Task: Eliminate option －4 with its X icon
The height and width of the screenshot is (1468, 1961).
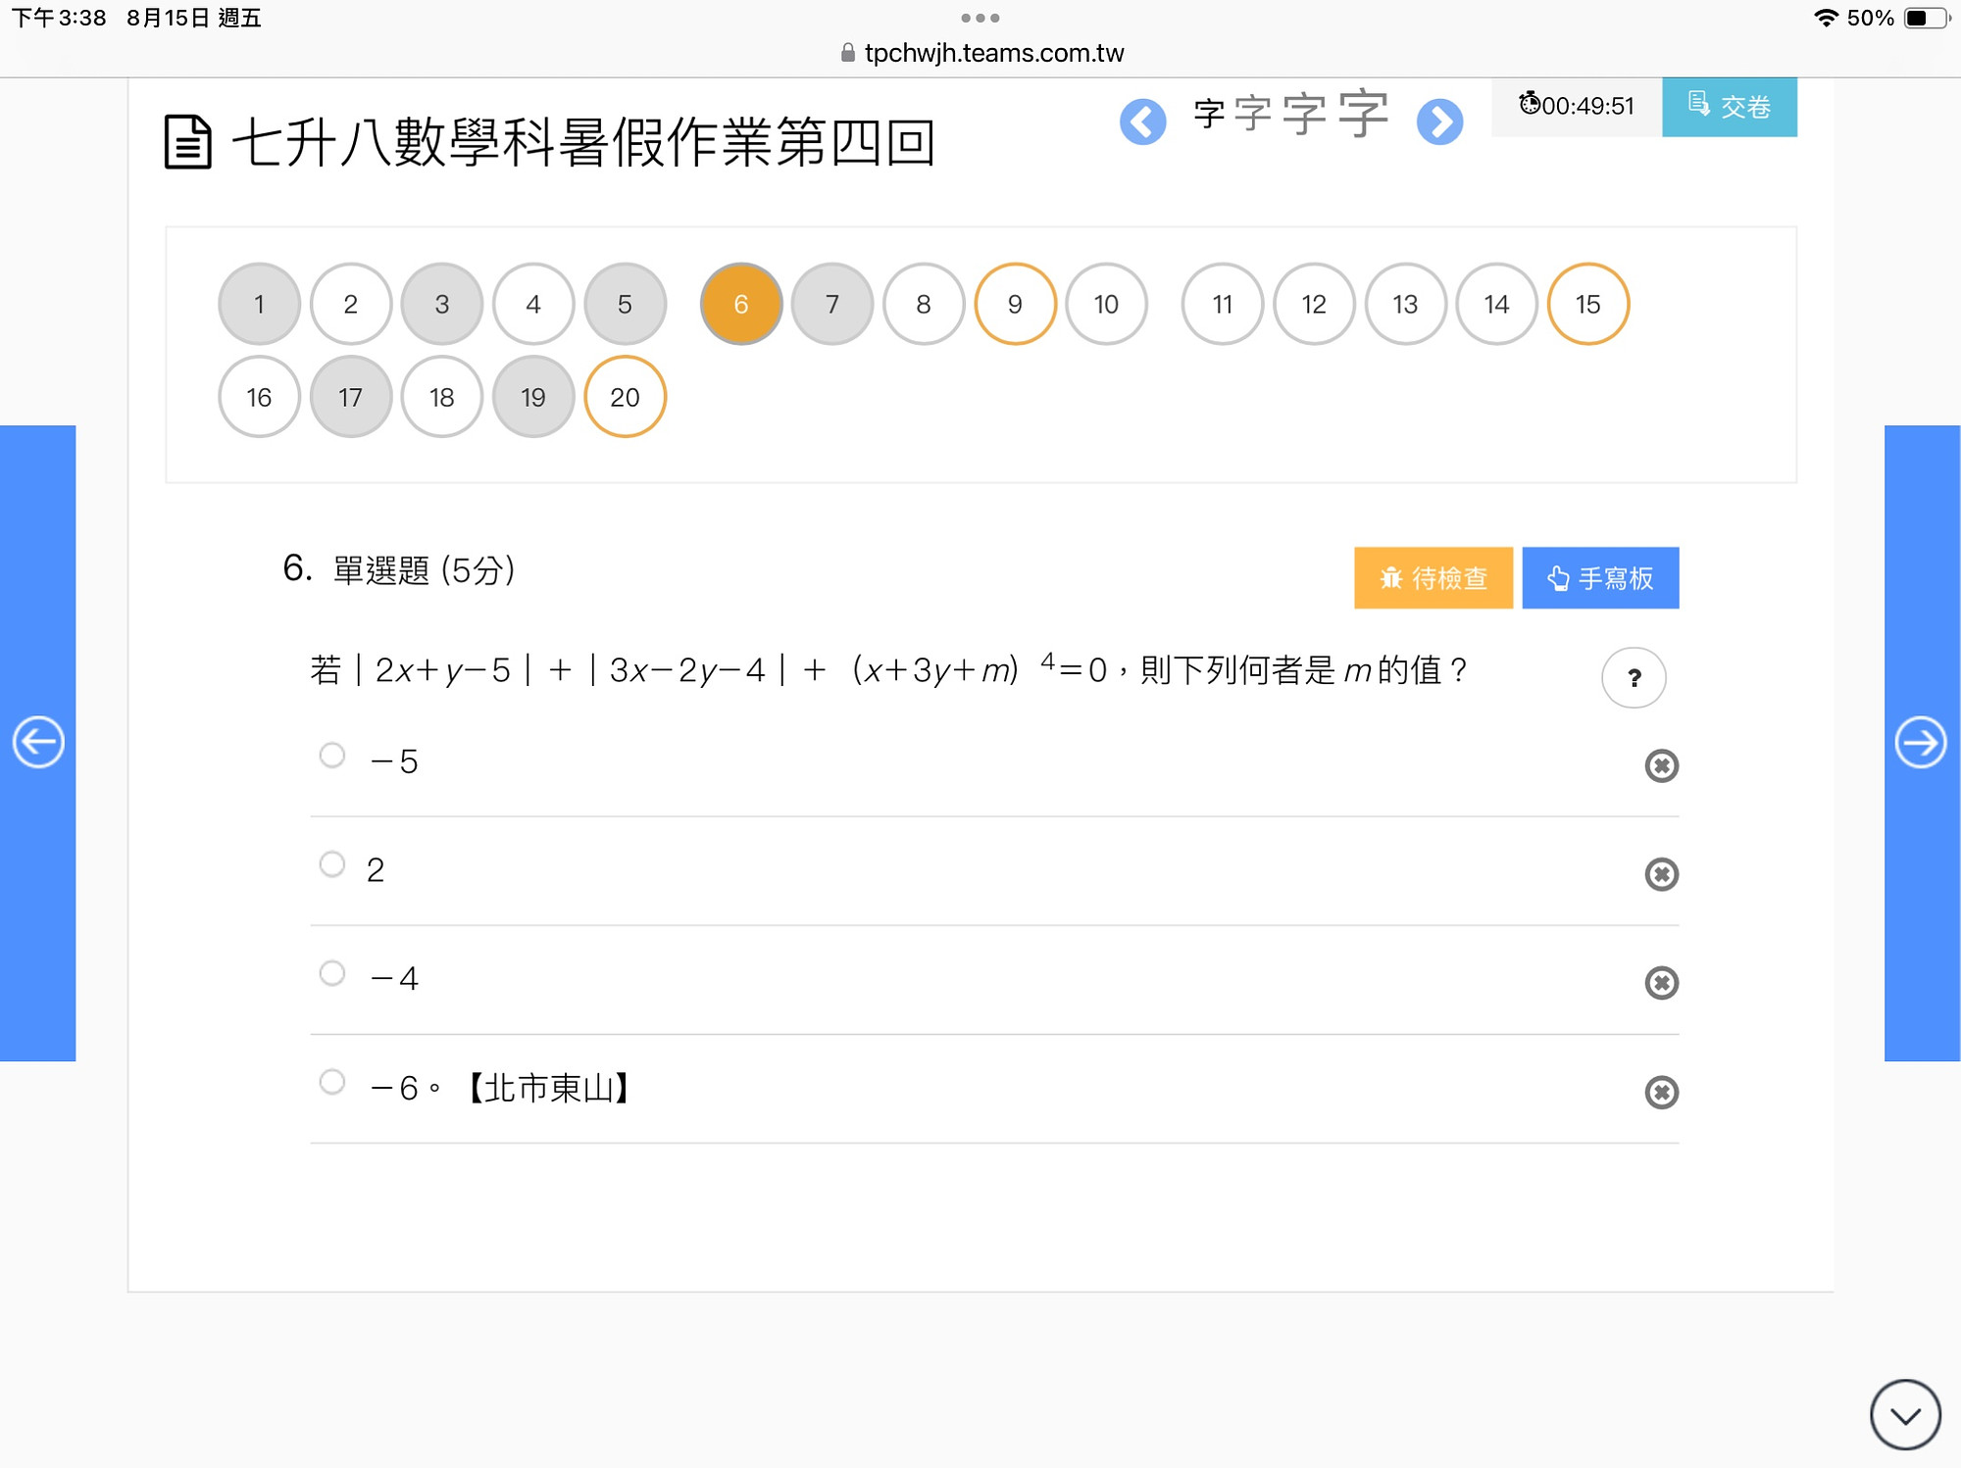Action: pos(1661,983)
